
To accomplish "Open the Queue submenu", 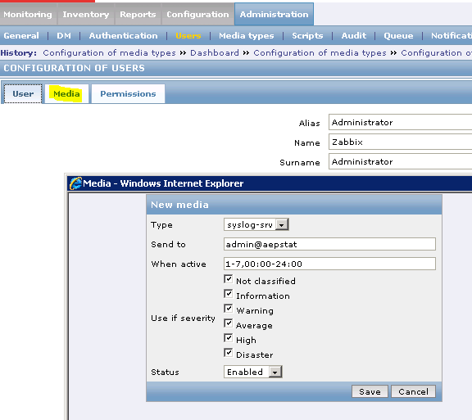I will click(x=398, y=36).
